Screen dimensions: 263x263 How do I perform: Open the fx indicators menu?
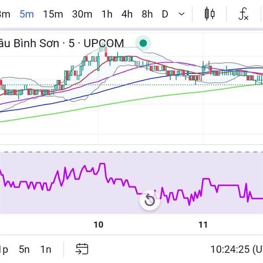[243, 14]
